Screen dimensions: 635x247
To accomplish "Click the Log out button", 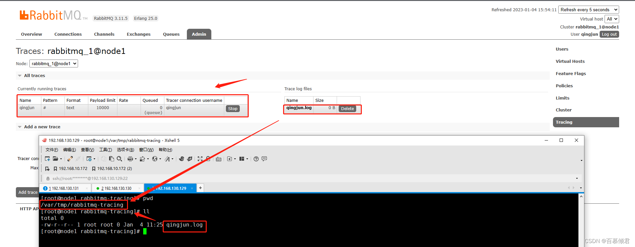I will click(609, 34).
